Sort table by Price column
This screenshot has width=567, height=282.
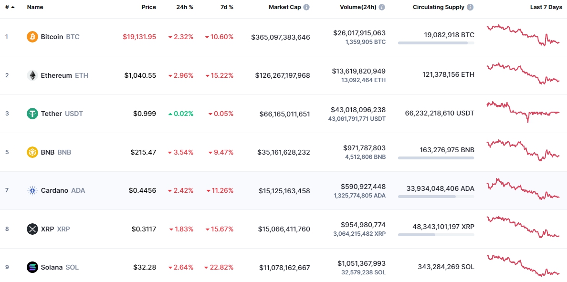(x=149, y=7)
